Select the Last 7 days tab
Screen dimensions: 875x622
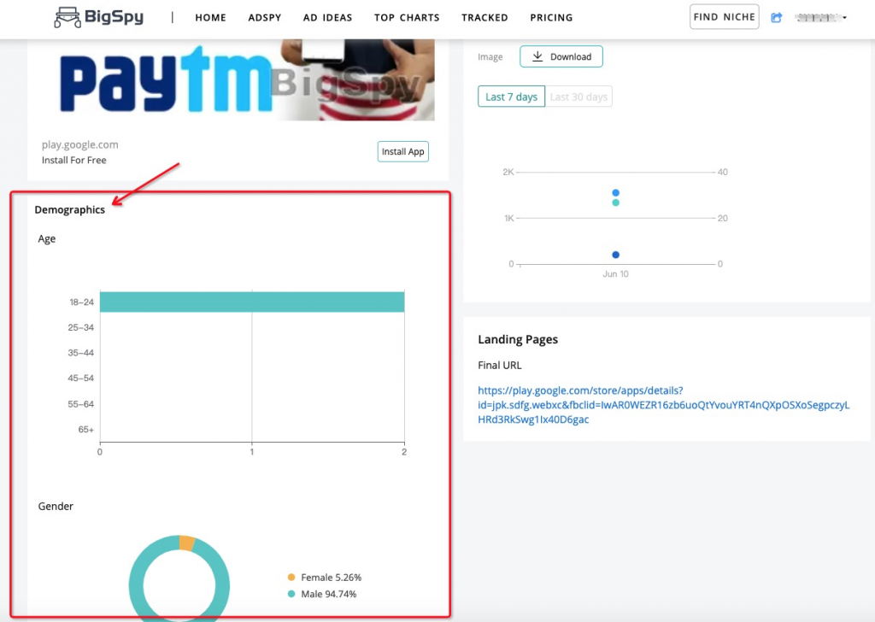511,97
